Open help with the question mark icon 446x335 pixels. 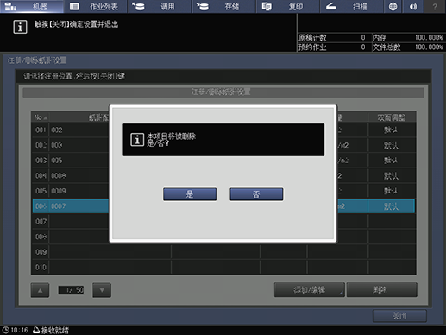pyautogui.click(x=435, y=6)
